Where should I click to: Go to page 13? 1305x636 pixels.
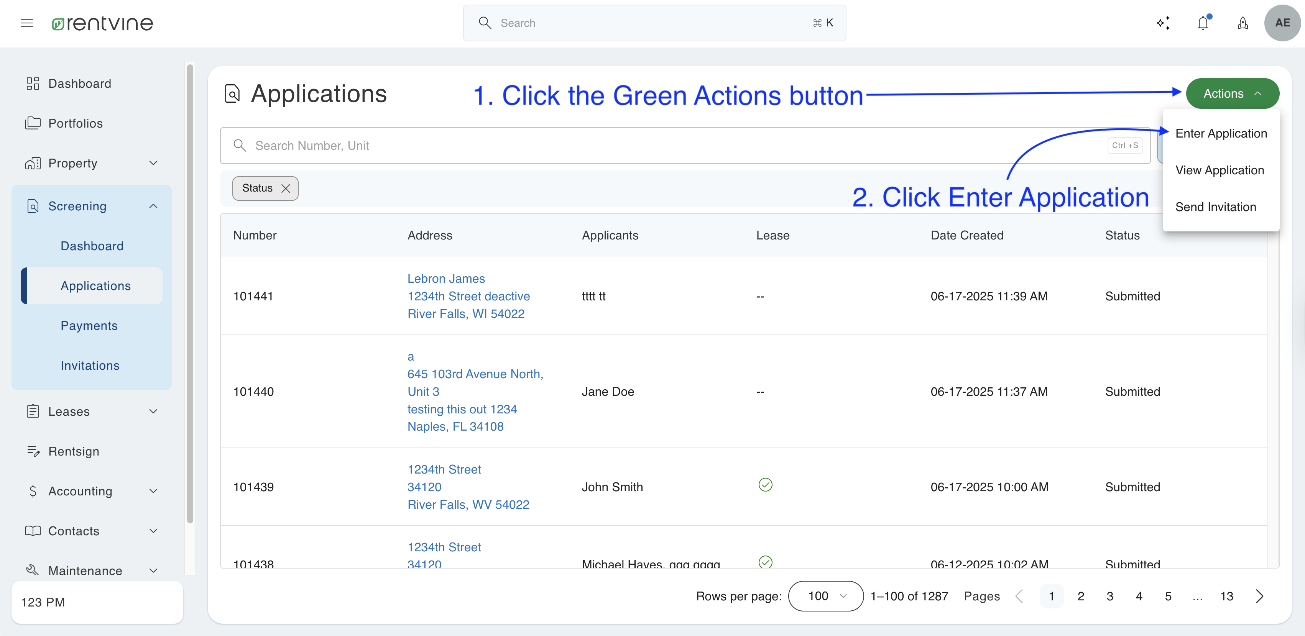point(1226,596)
